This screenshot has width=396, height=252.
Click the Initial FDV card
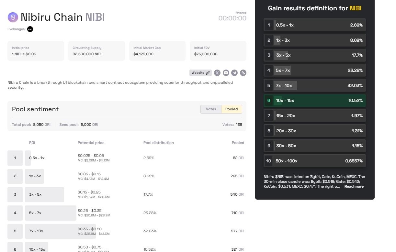[x=218, y=51]
